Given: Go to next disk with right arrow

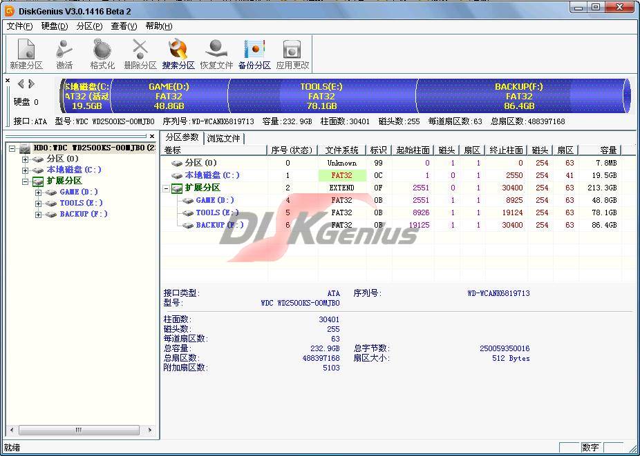Looking at the screenshot, I should [x=31, y=84].
